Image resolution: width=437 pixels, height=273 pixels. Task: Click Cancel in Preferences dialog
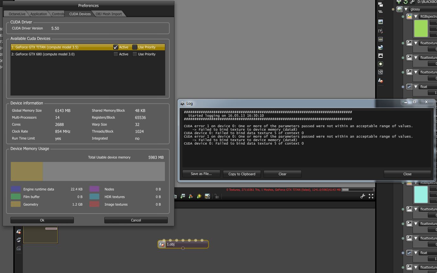coord(136,220)
